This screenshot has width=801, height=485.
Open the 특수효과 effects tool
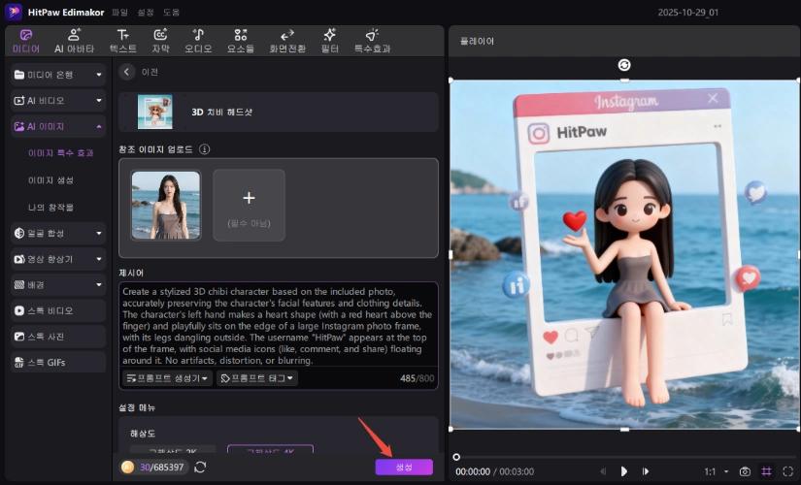pyautogui.click(x=373, y=42)
